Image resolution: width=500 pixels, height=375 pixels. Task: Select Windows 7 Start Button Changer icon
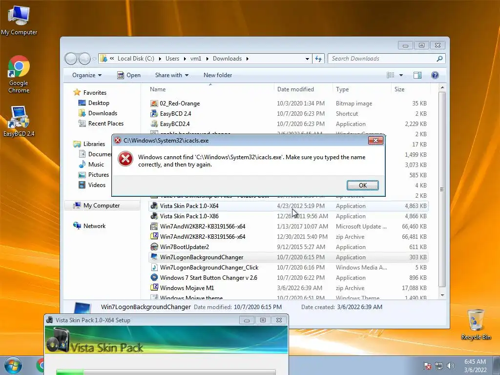coord(154,277)
